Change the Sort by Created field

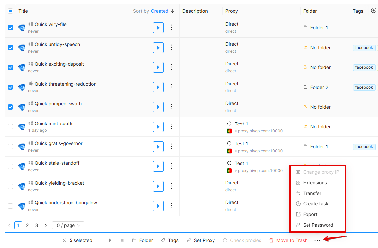(x=159, y=11)
